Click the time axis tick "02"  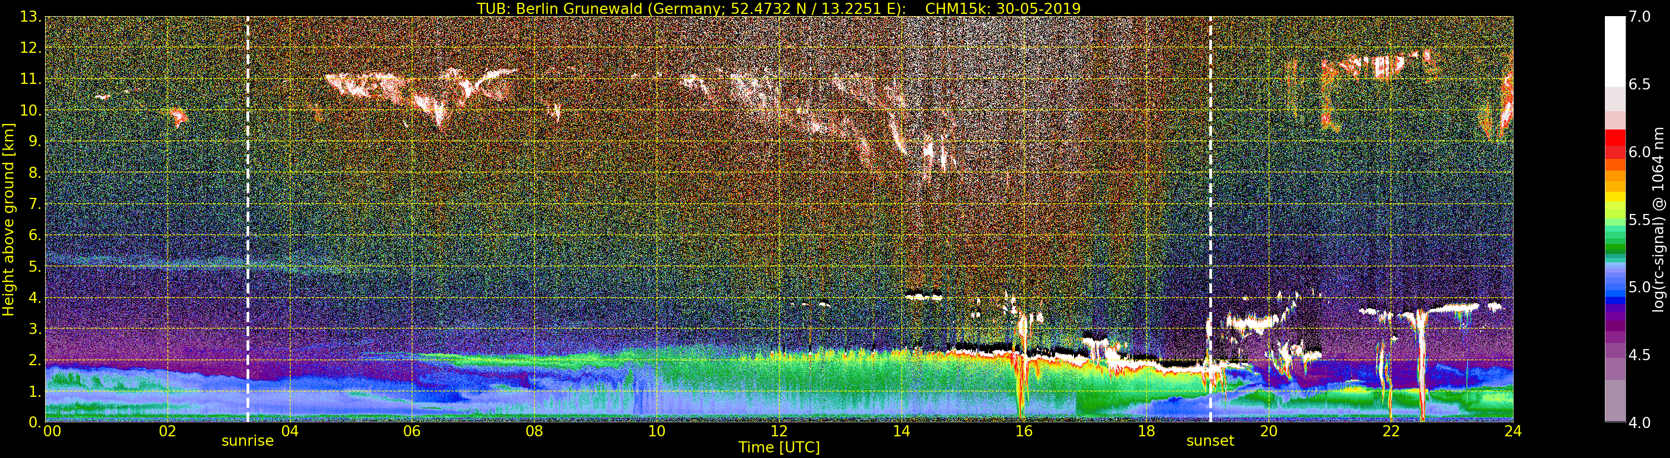(x=168, y=431)
